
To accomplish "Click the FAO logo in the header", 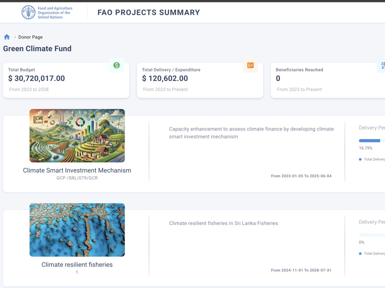I will coord(28,13).
